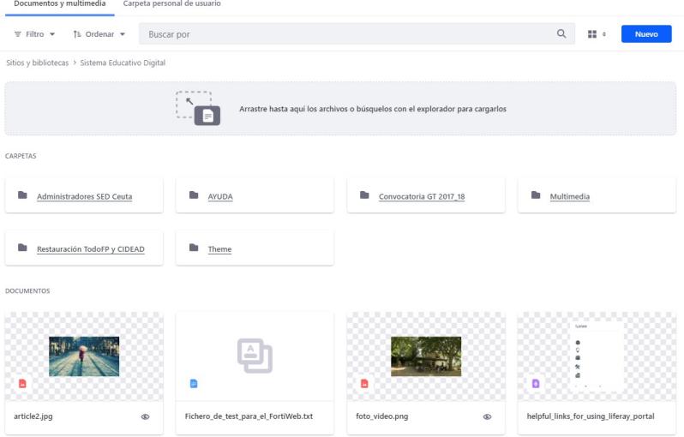
Task: Click the Nuevo button
Action: [x=646, y=34]
